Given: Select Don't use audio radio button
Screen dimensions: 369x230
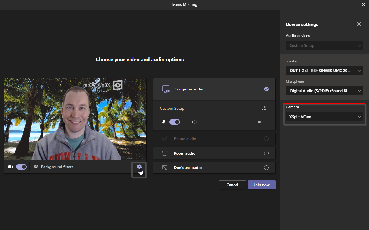Looking at the screenshot, I should pos(266,168).
